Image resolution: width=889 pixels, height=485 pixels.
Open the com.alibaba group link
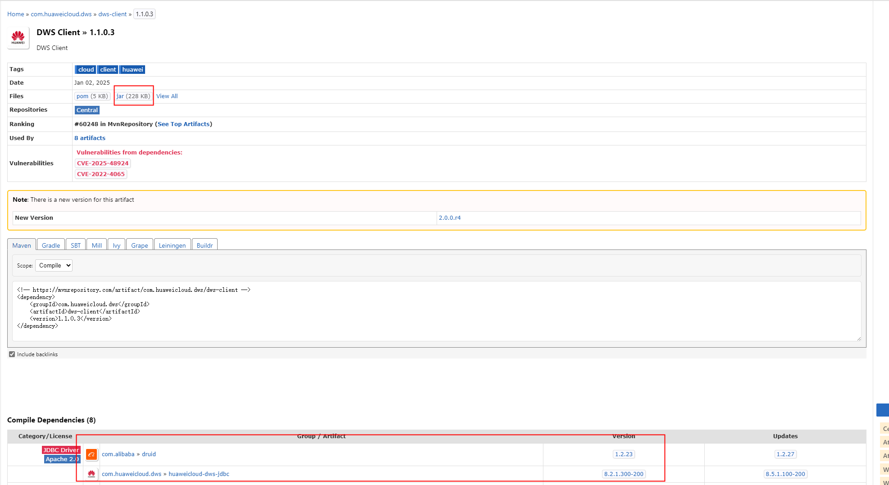(x=118, y=454)
